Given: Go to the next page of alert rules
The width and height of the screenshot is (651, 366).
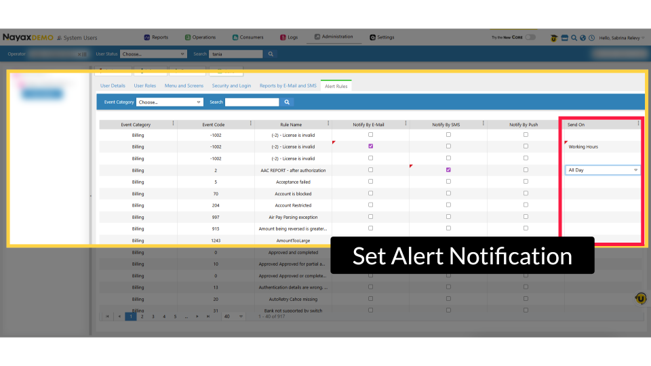Looking at the screenshot, I should click(x=197, y=317).
